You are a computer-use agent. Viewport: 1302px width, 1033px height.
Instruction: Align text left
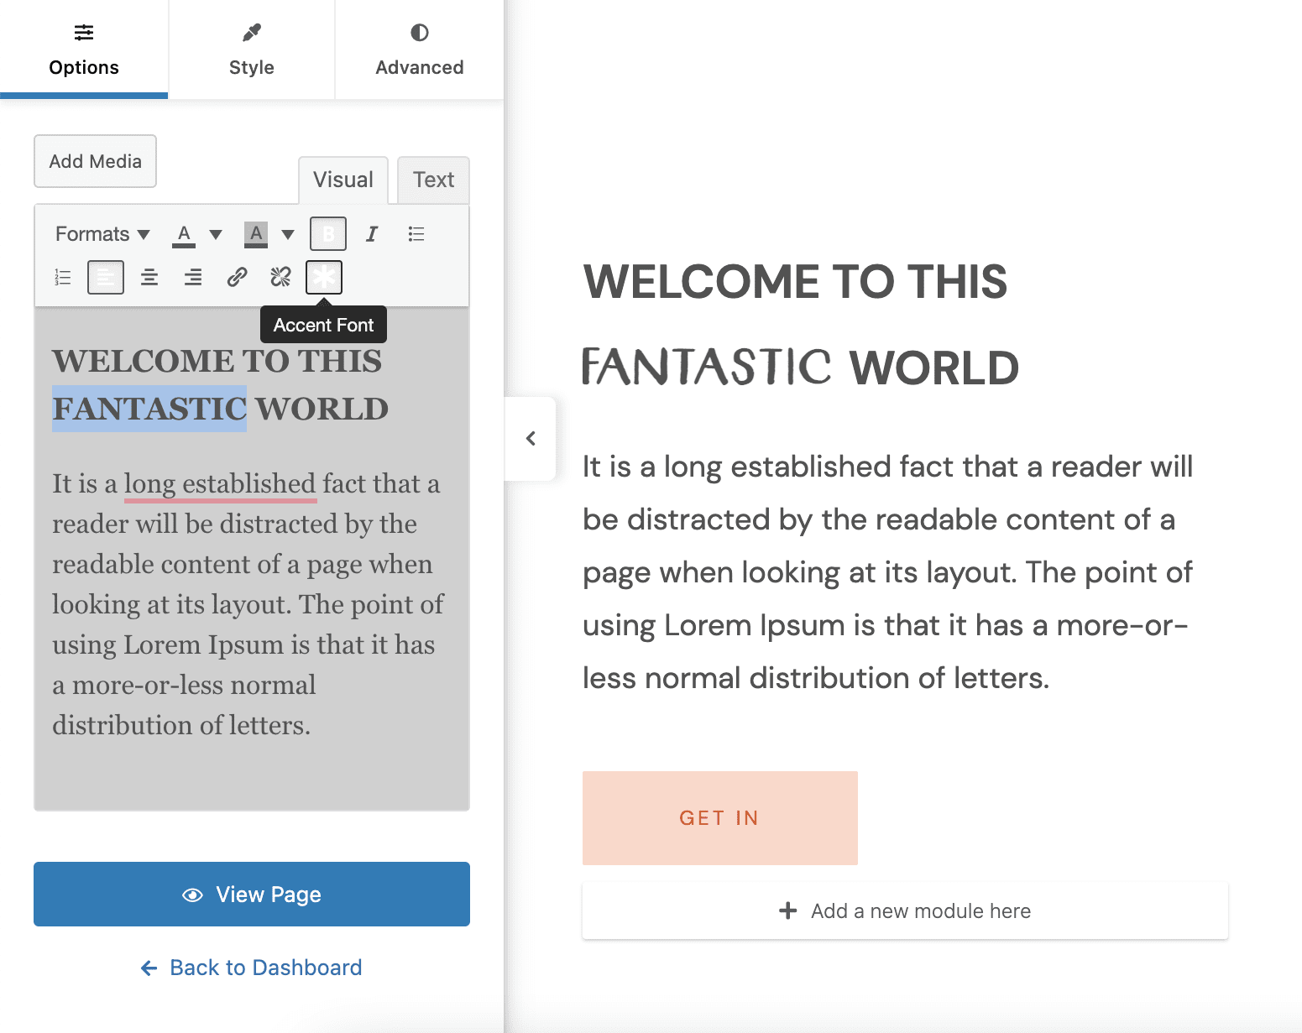tap(106, 277)
